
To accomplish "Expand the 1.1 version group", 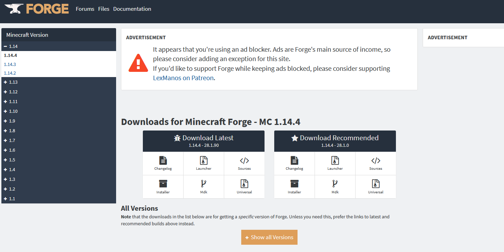I will pyautogui.click(x=59, y=199).
